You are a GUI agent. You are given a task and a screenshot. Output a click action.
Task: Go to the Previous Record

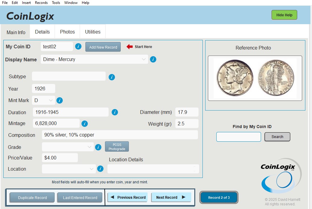point(128,197)
